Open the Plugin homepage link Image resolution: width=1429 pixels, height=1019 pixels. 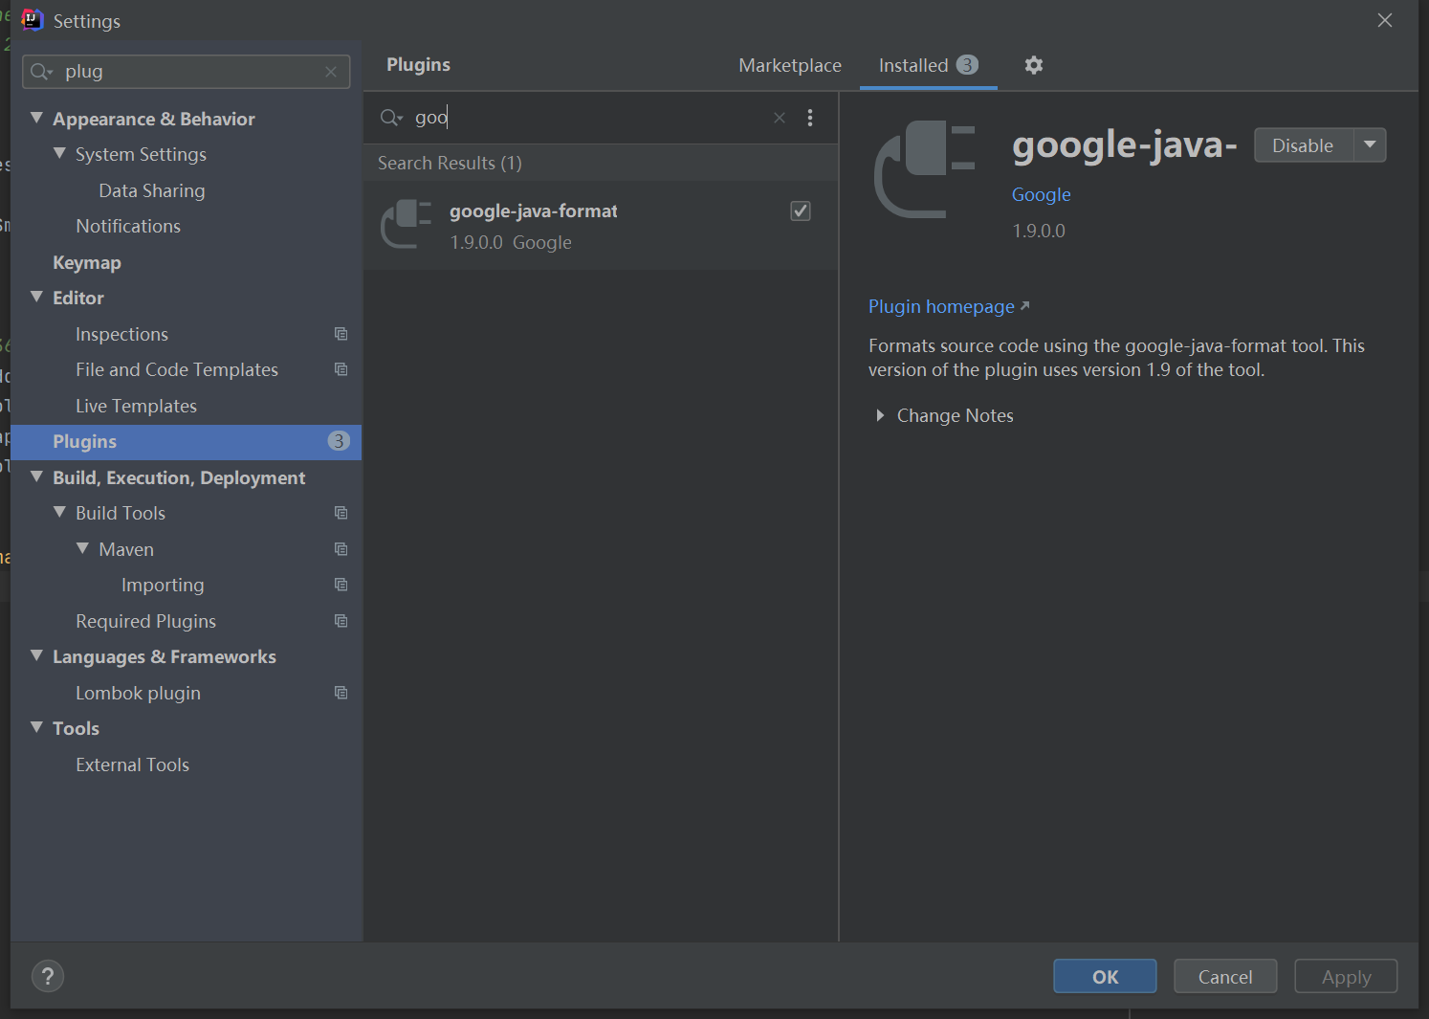940,306
